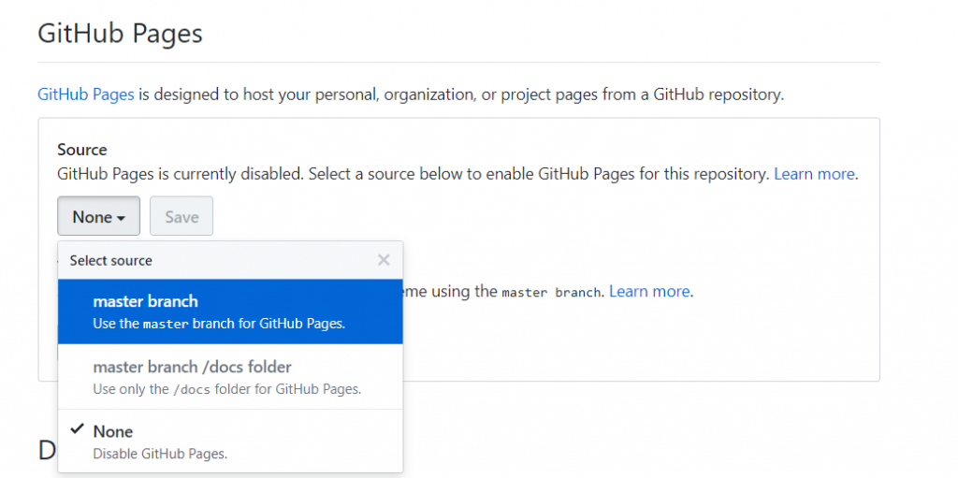Follow Learn more link in Source description
The height and width of the screenshot is (478, 958).
pos(814,174)
